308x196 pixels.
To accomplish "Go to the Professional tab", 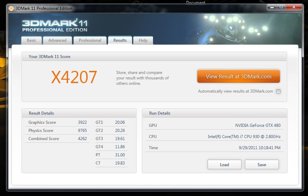I will click(x=90, y=40).
